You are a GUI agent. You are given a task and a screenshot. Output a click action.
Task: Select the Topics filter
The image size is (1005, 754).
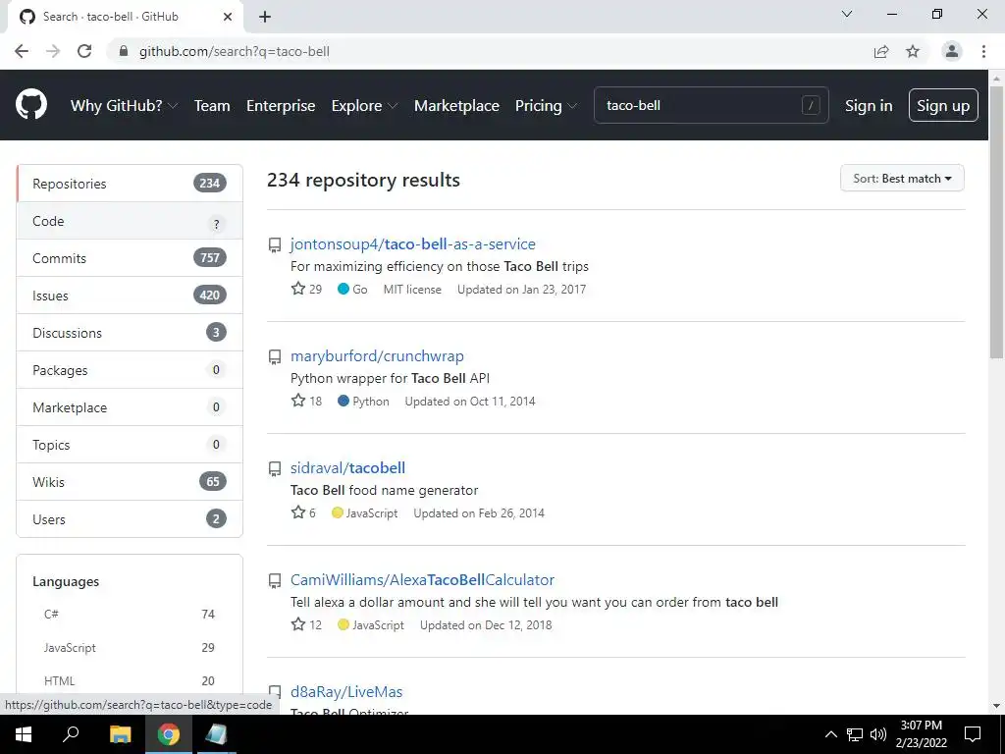pos(130,445)
